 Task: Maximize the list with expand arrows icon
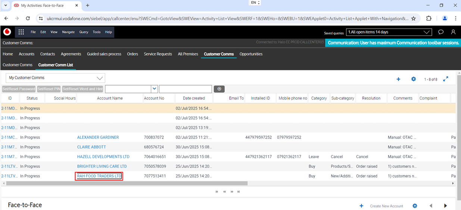click(446, 79)
